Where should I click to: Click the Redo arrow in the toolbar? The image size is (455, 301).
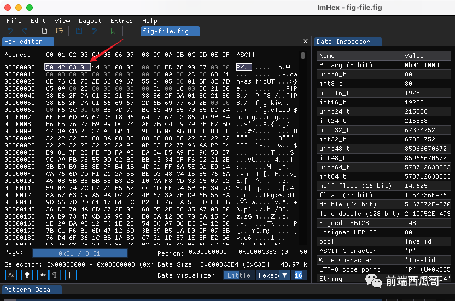click(25, 31)
